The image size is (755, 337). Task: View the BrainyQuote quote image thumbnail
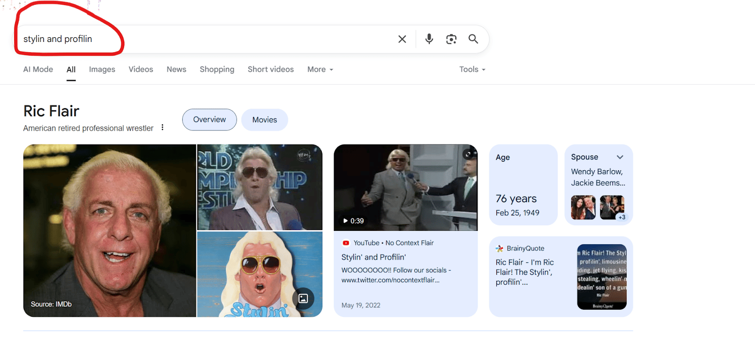[x=602, y=277]
